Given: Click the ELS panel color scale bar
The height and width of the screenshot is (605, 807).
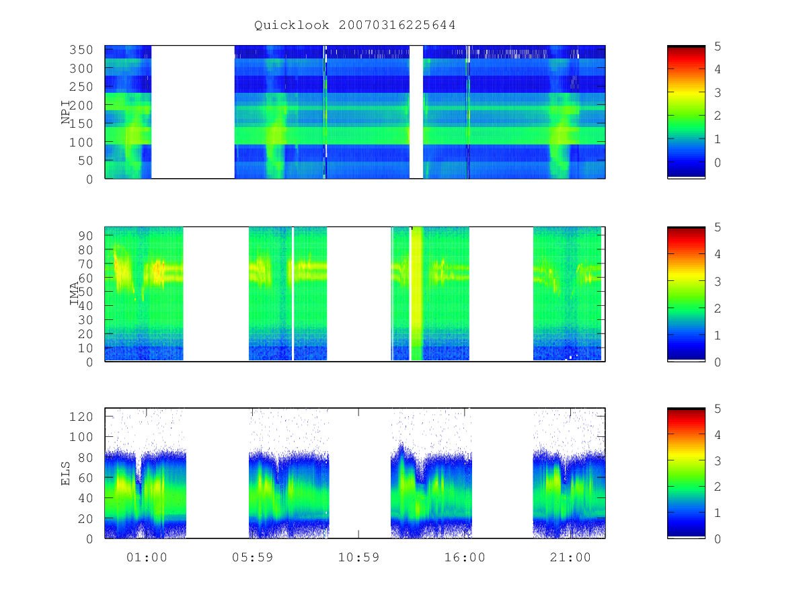Looking at the screenshot, I should click(x=686, y=473).
